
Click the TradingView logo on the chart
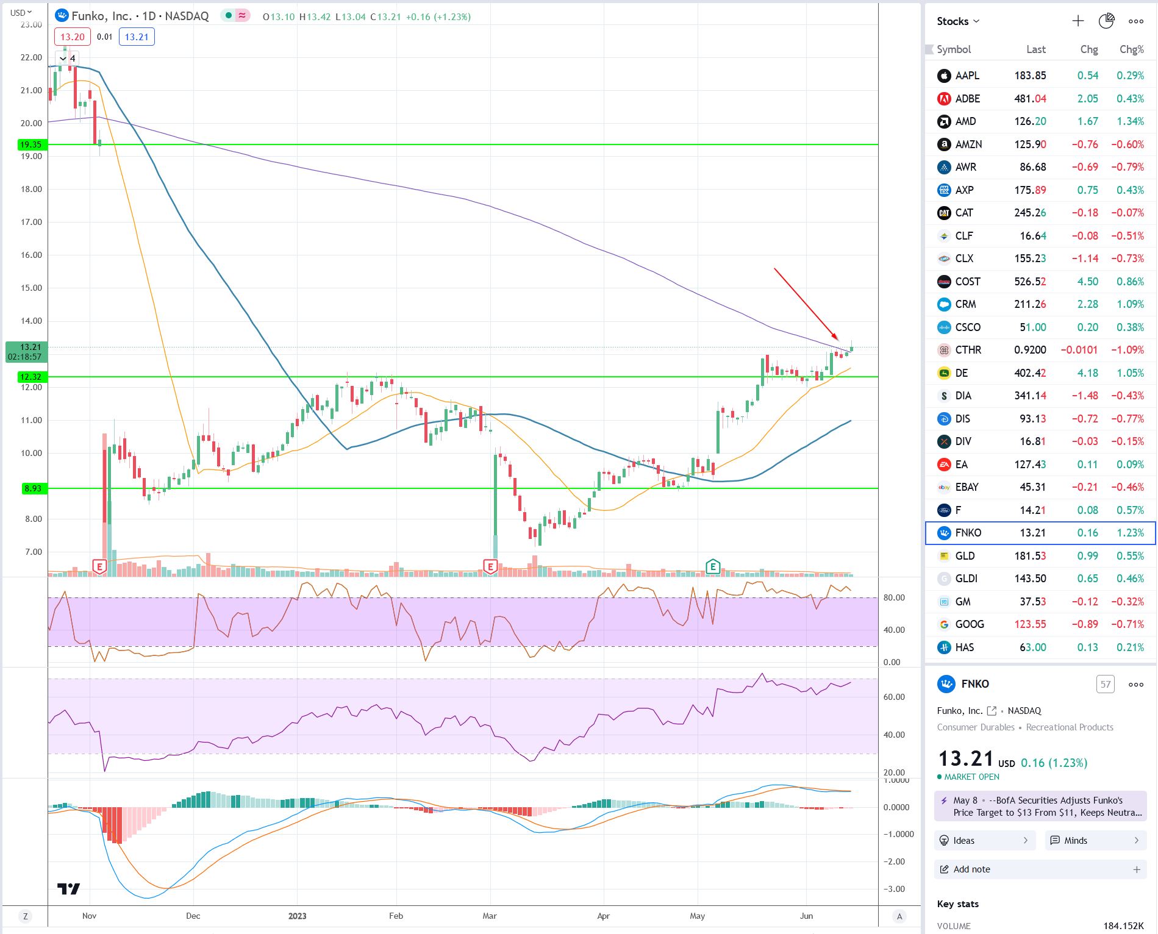68,889
